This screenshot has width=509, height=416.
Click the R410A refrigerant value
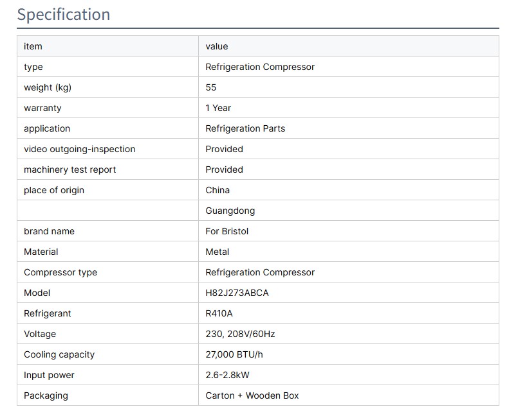coord(219,313)
